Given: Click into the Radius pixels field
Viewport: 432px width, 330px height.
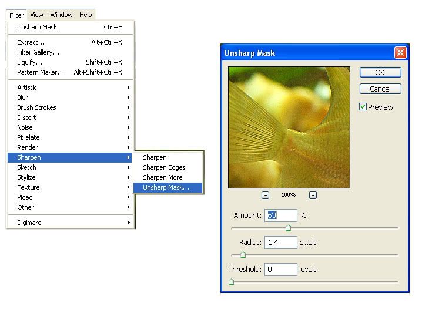Looking at the screenshot, I should click(280, 243).
